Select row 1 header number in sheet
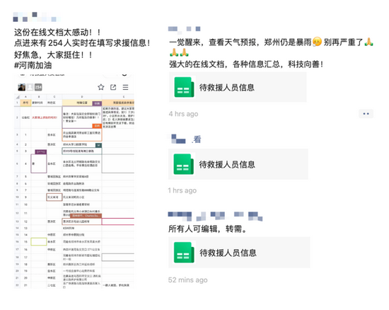The image size is (389, 310). [17, 103]
